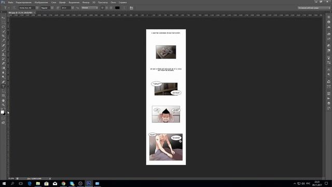Click the zoom percentage field in status bar

(11, 179)
